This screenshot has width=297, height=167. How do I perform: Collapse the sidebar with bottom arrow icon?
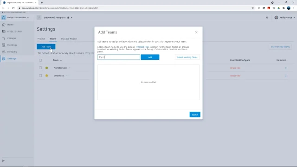point(4,161)
